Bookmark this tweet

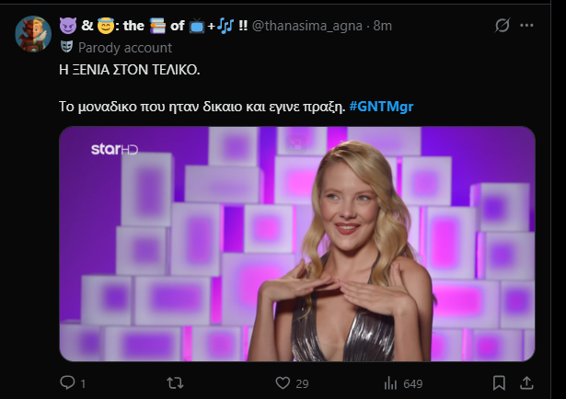[499, 382]
